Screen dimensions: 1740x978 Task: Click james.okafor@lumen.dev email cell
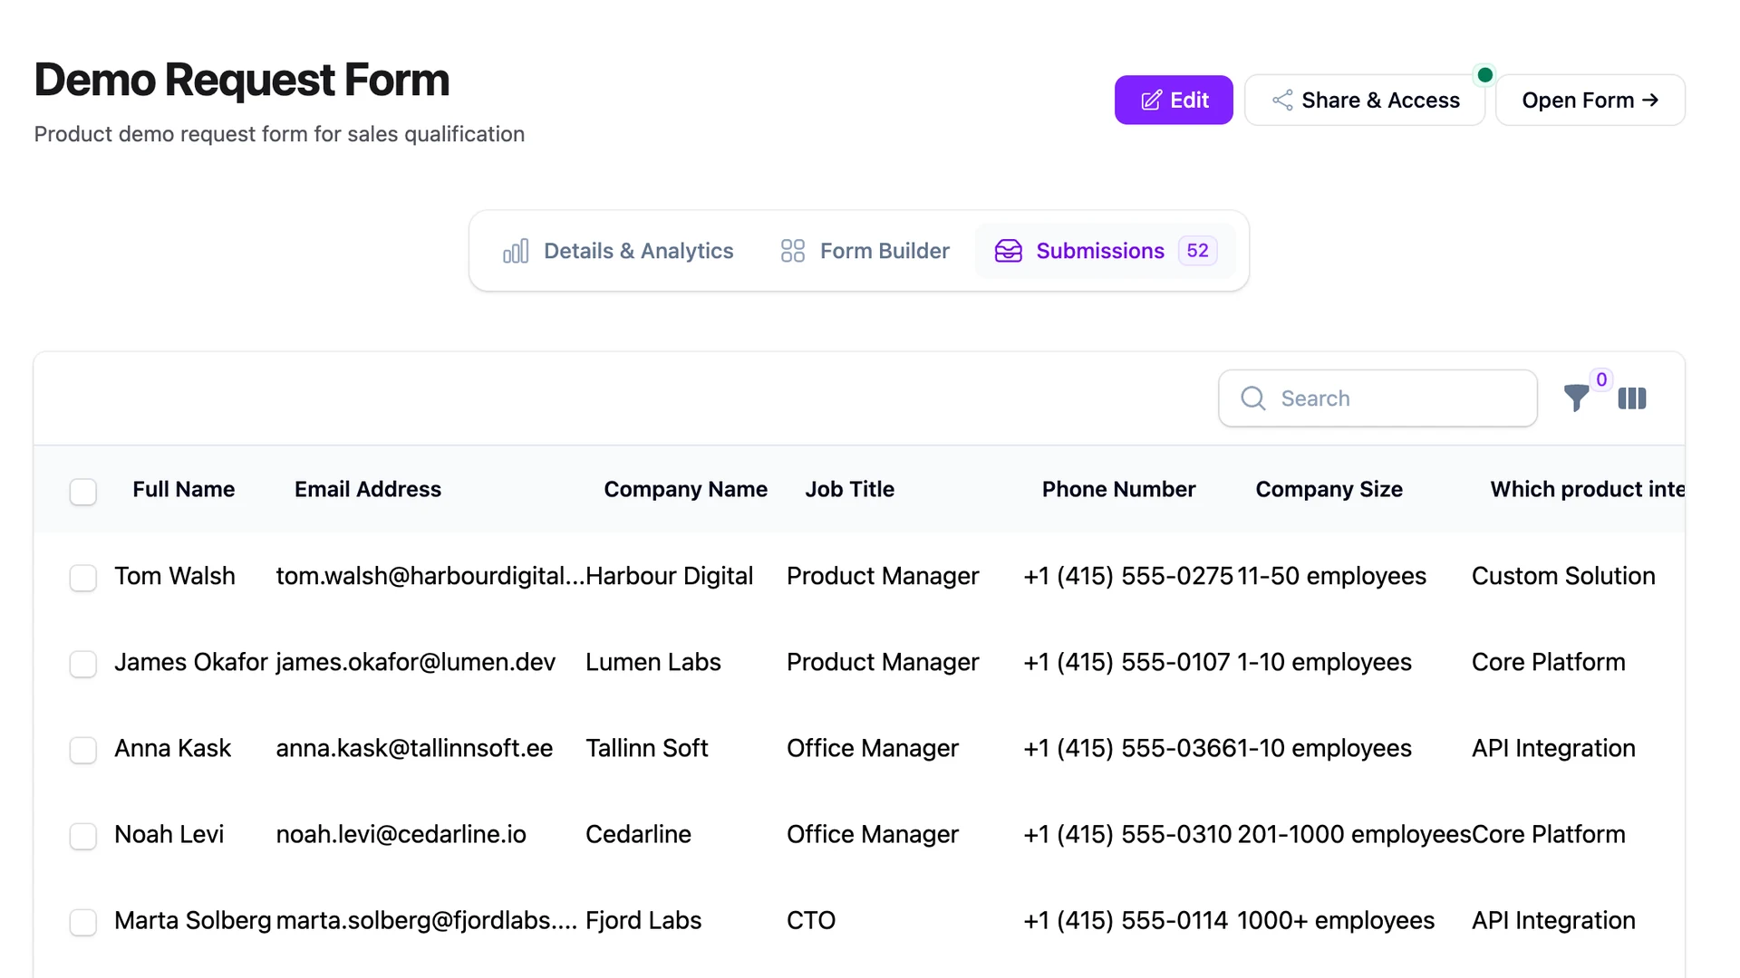[416, 662]
